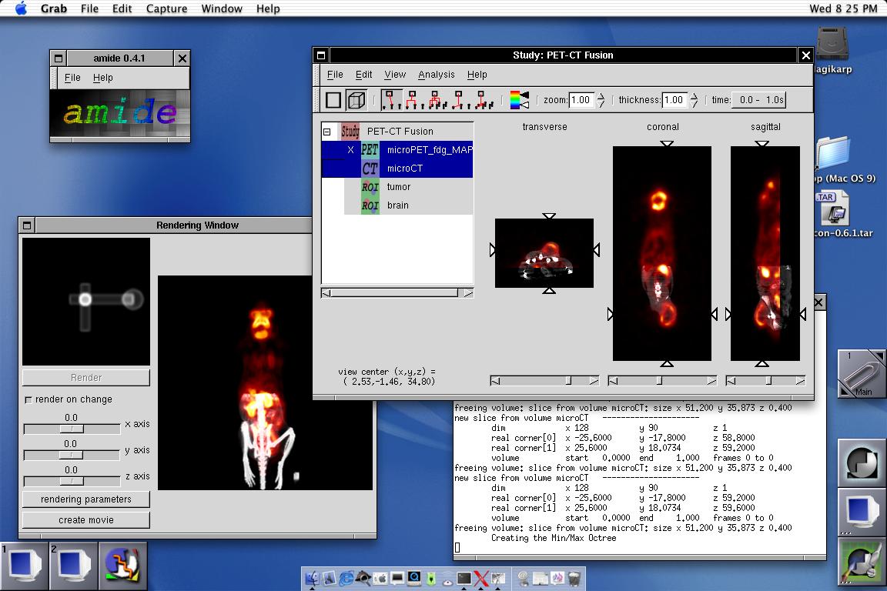Click the rotation preview box in Rendering Window
The width and height of the screenshot is (887, 591).
86,302
